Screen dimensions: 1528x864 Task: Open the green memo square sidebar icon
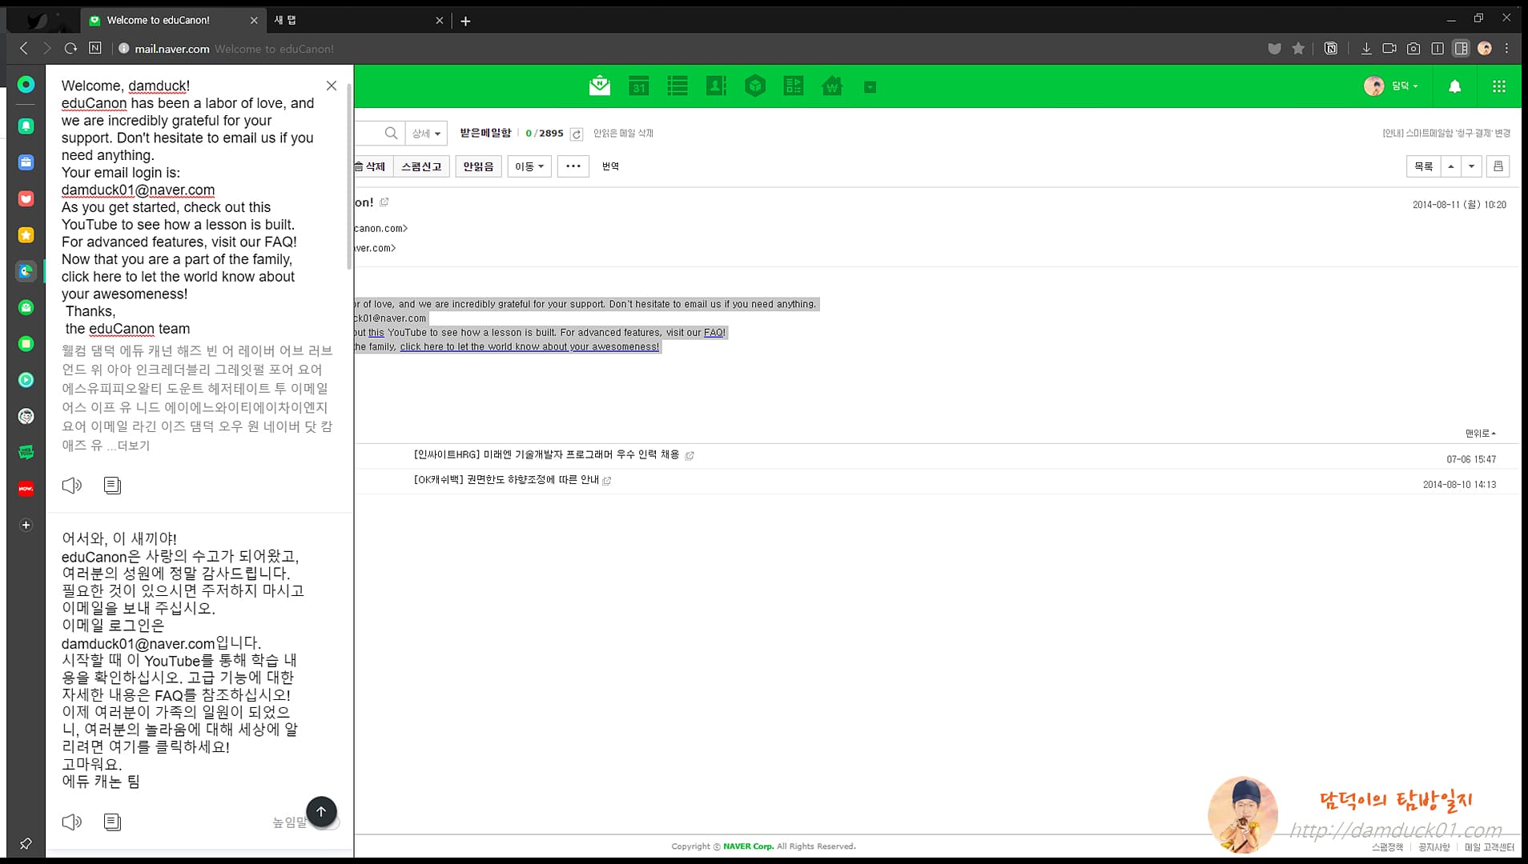pyautogui.click(x=26, y=344)
